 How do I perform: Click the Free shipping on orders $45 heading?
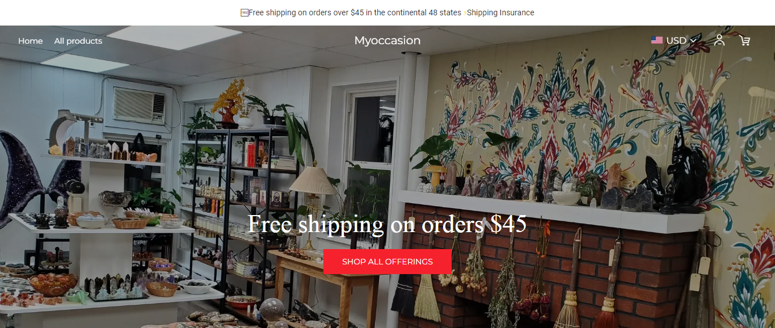(x=387, y=224)
